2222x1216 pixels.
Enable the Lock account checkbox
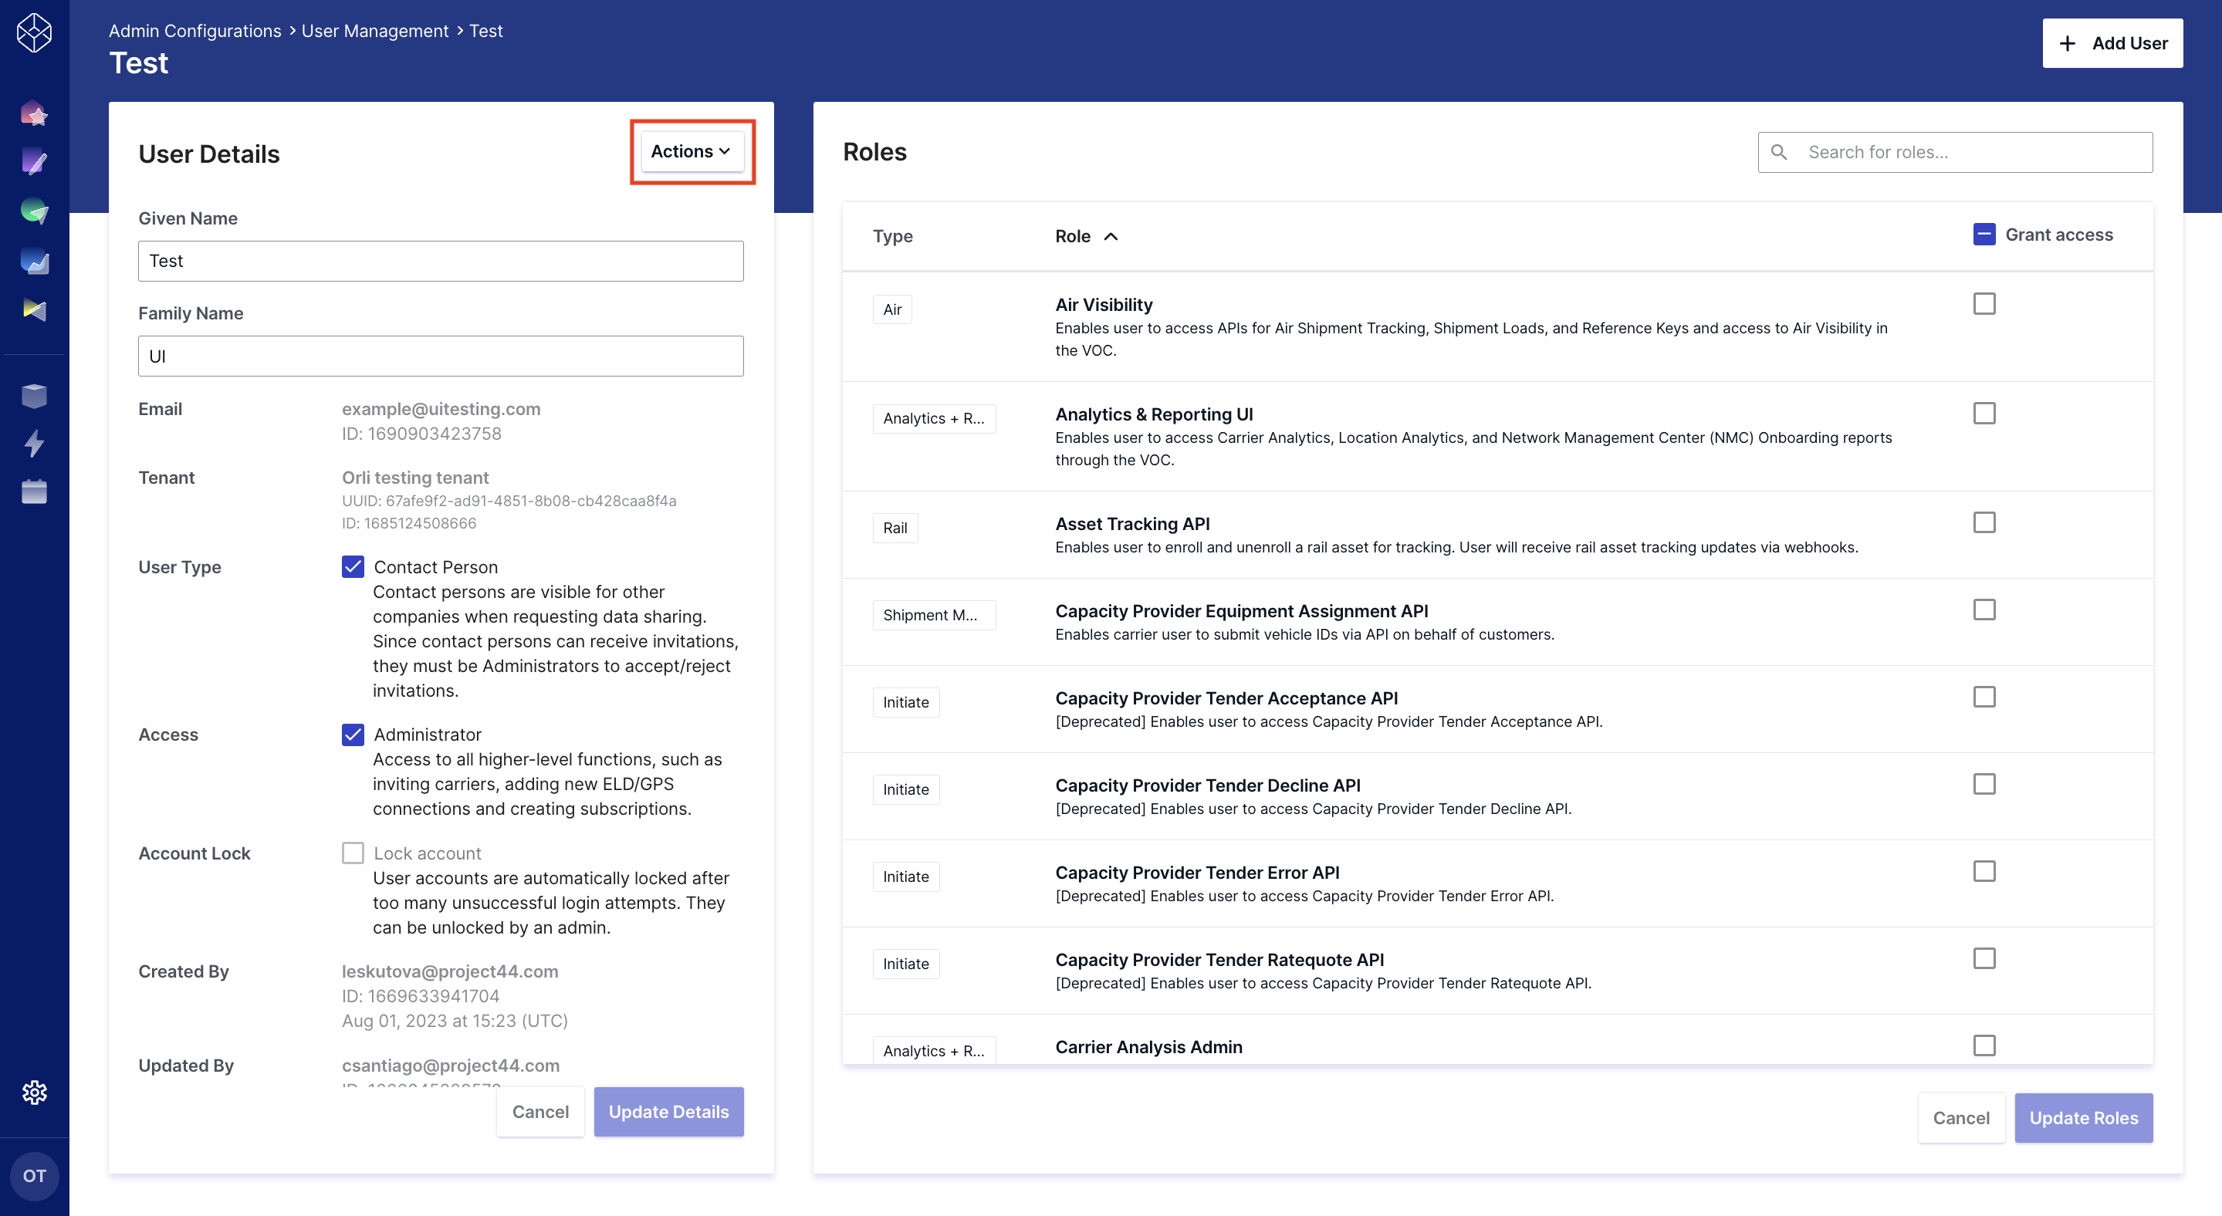pyautogui.click(x=353, y=853)
